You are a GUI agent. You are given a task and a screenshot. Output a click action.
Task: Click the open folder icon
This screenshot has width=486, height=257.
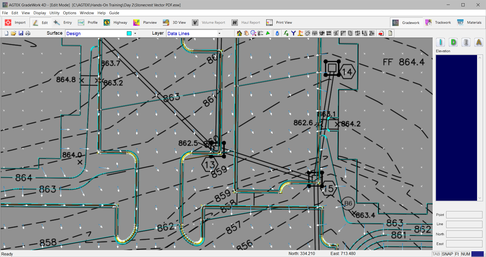pos(14,33)
